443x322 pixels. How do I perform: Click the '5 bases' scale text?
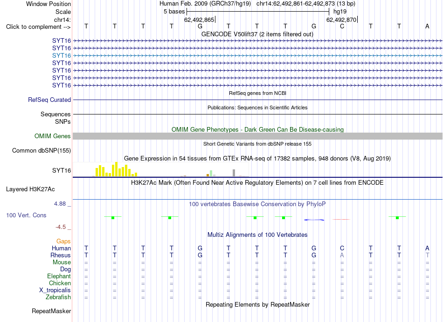174,12
